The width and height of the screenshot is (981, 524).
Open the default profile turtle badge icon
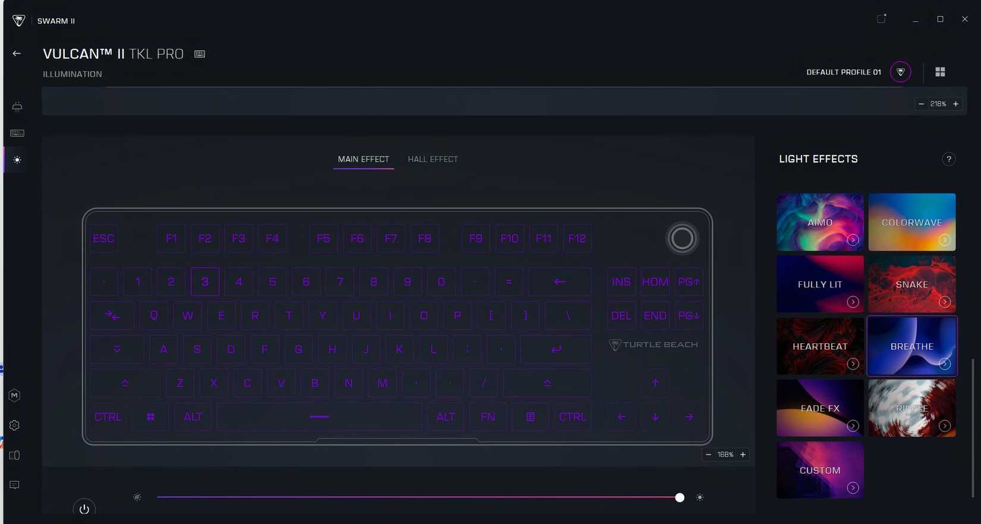(x=901, y=72)
